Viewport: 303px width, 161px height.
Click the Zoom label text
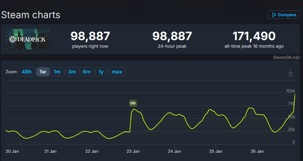tap(11, 72)
